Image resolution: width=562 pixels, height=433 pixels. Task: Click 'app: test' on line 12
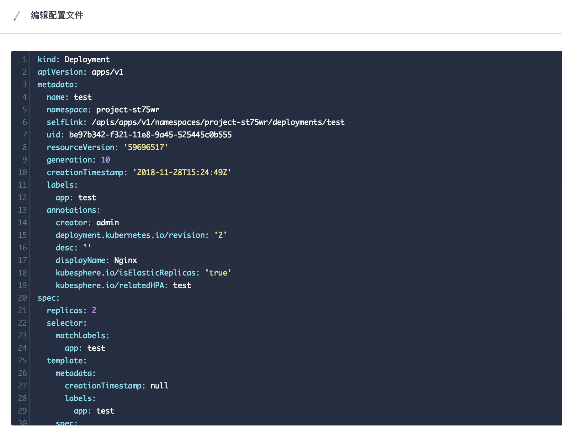pyautogui.click(x=76, y=197)
